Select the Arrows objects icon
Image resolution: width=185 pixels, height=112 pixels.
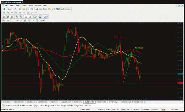(x=41, y=21)
